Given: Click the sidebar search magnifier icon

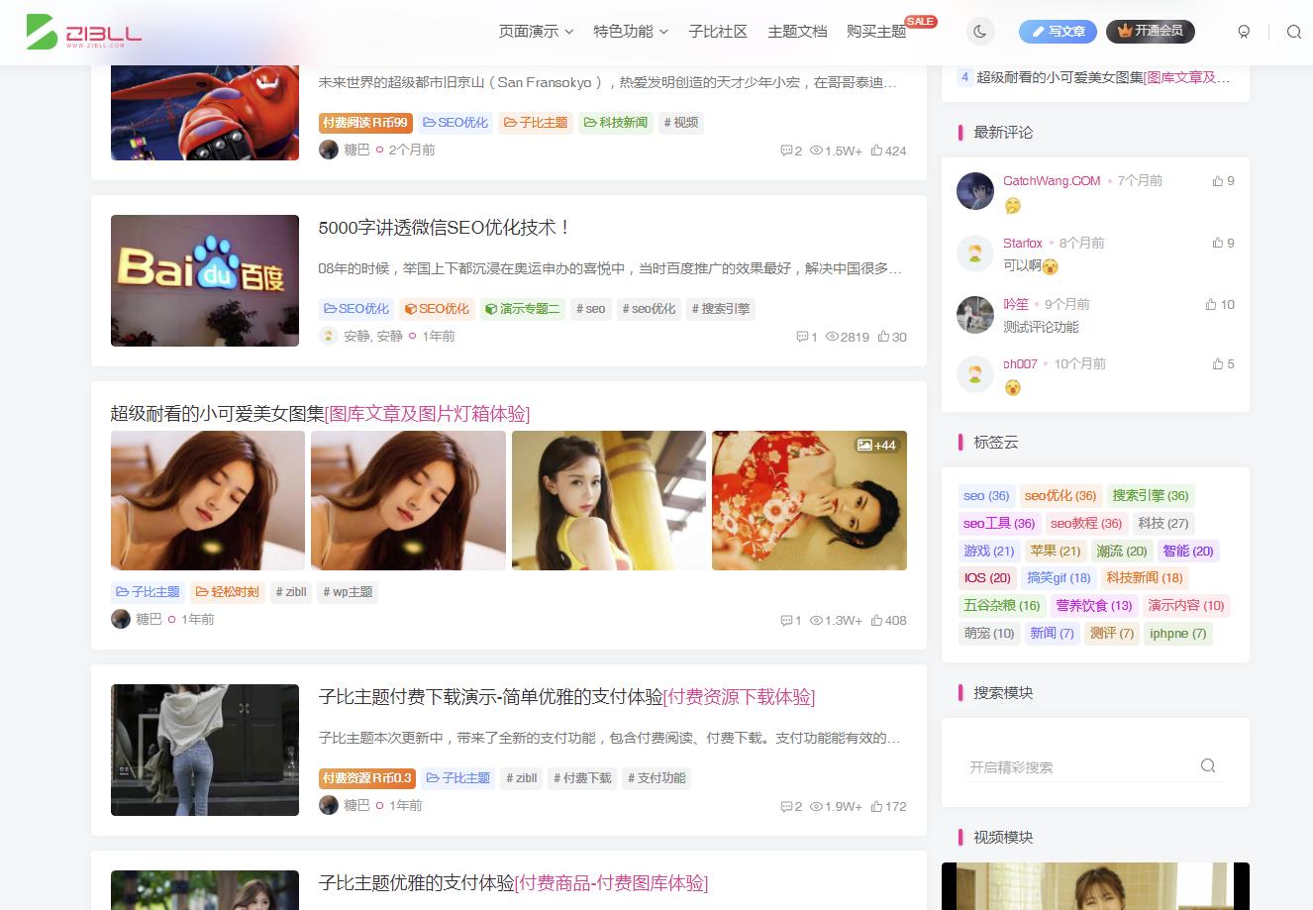Looking at the screenshot, I should 1208,765.
